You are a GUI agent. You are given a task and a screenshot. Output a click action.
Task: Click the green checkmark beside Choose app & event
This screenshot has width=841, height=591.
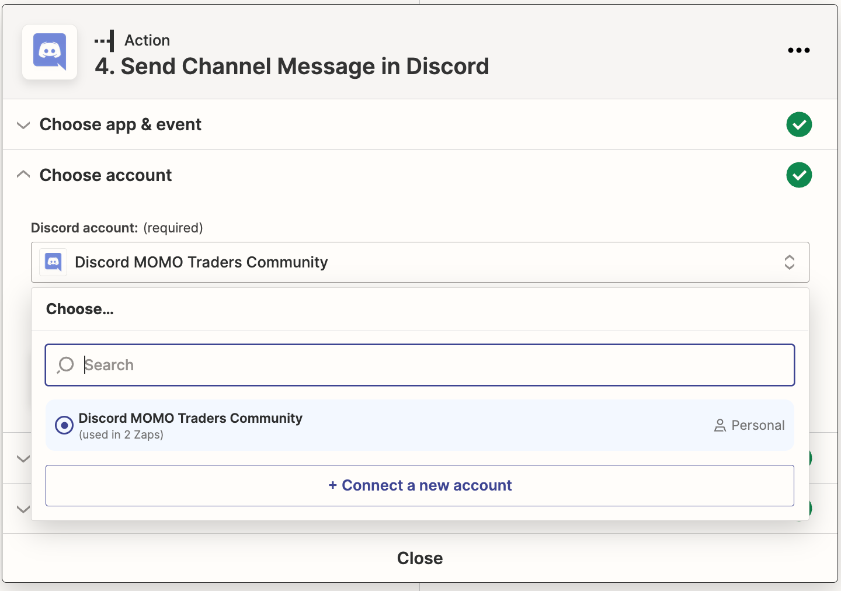point(799,124)
